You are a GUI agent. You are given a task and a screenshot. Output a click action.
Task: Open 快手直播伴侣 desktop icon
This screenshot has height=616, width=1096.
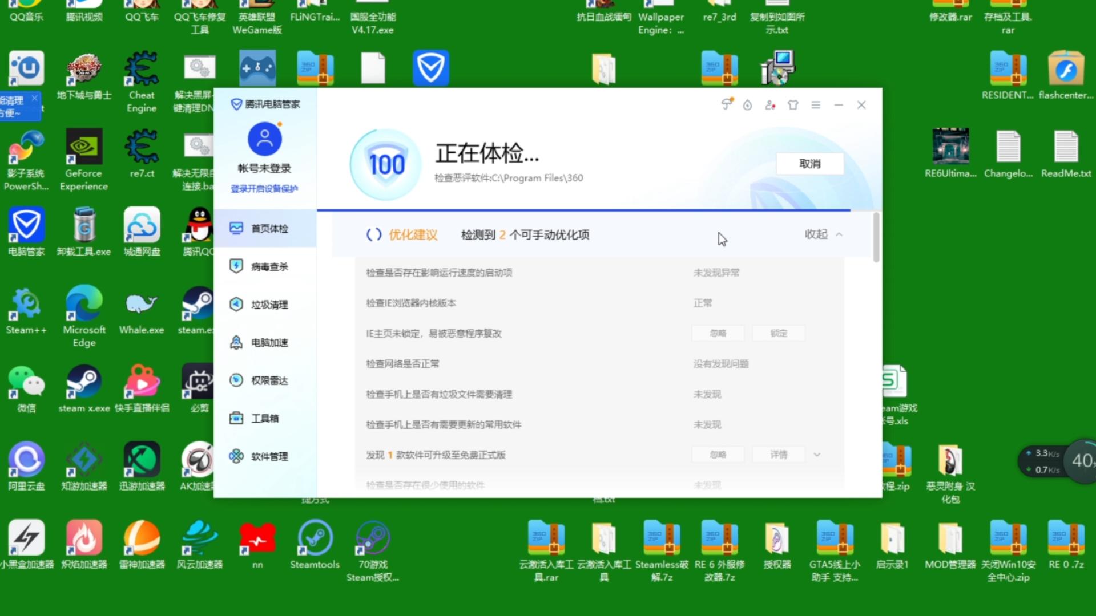click(142, 388)
